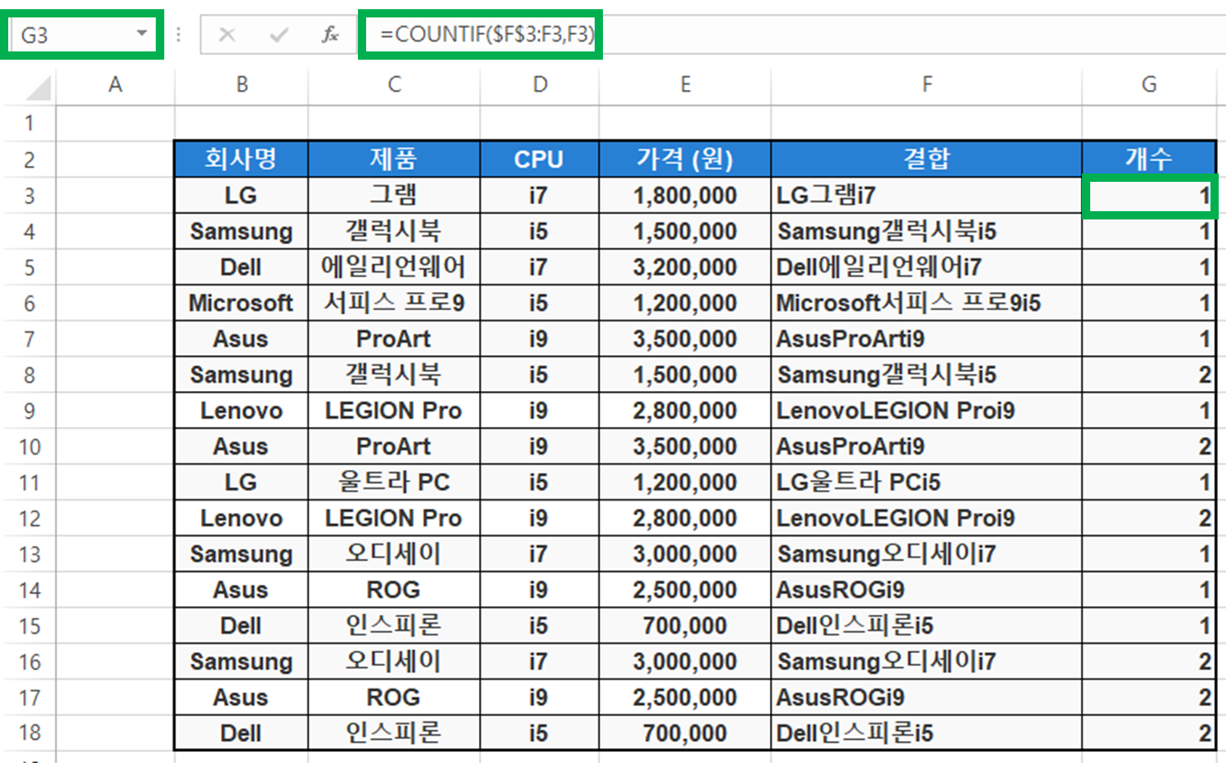The width and height of the screenshot is (1226, 763).
Task: Select row 18 header
Action: [28, 734]
